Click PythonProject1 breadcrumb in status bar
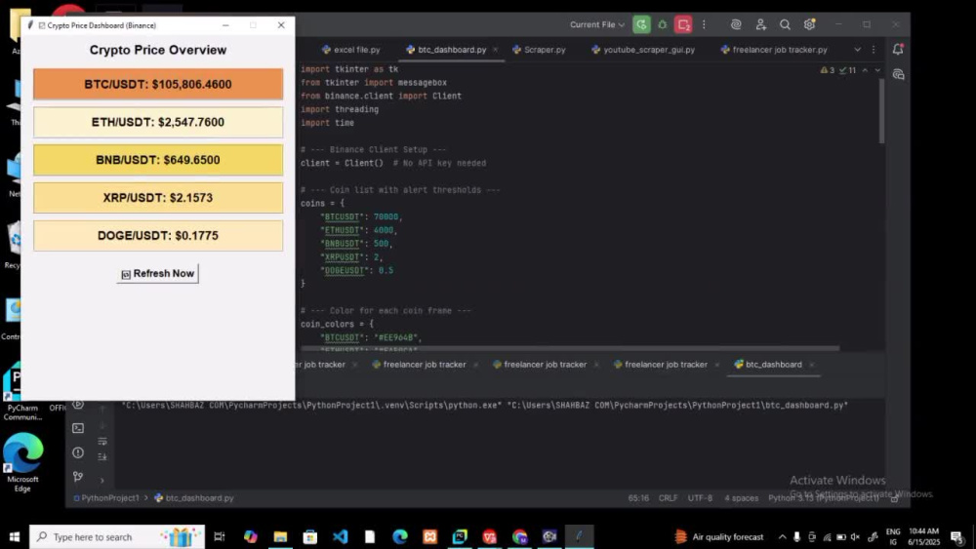This screenshot has height=549, width=976. pos(105,498)
